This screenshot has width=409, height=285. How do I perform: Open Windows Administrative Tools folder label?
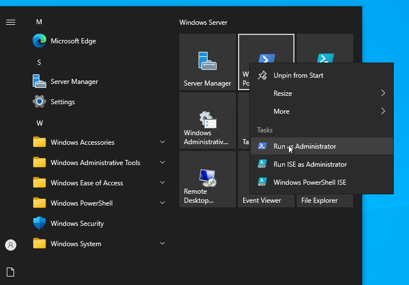click(x=95, y=163)
